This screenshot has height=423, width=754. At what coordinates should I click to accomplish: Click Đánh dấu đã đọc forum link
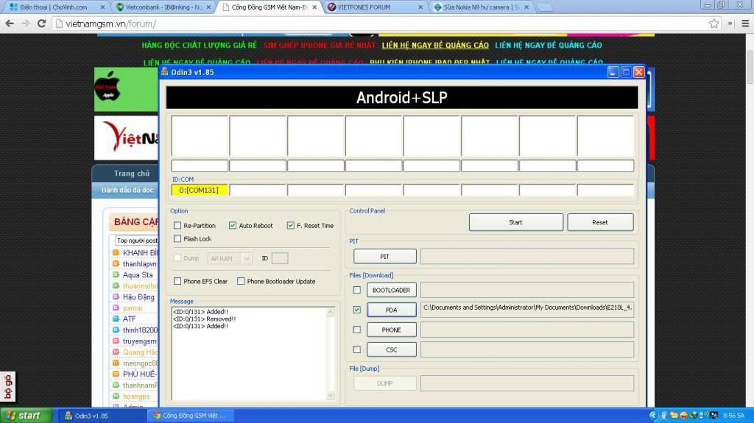[x=127, y=190]
